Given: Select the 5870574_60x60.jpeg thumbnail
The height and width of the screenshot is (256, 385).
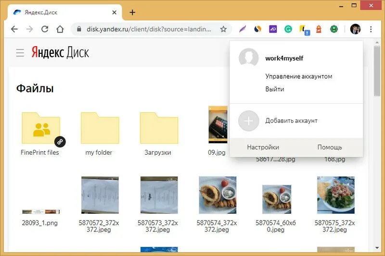Looking at the screenshot, I should tap(277, 199).
